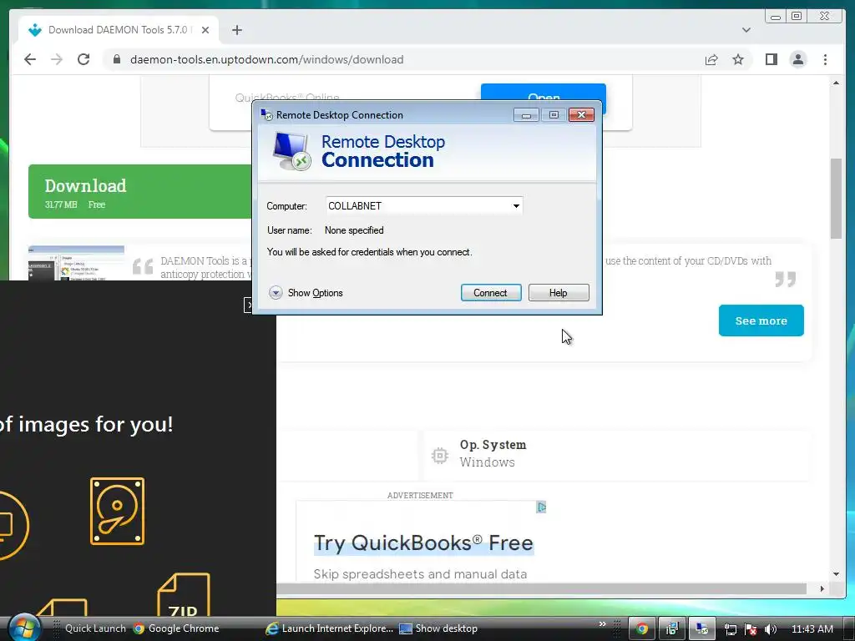Open Chrome profile avatar

click(797, 59)
